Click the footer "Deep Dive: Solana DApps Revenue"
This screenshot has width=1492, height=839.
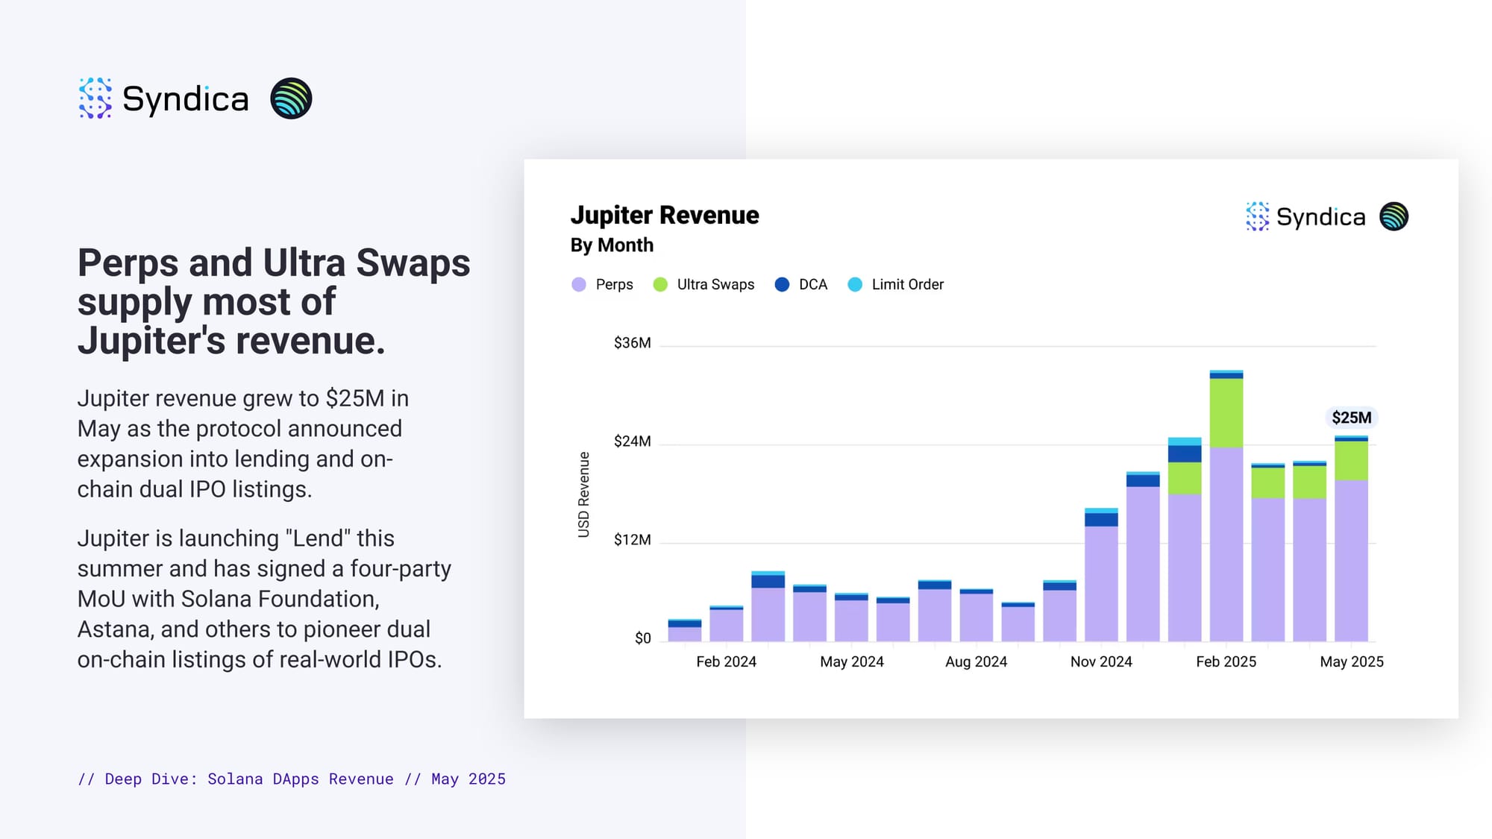(x=249, y=779)
